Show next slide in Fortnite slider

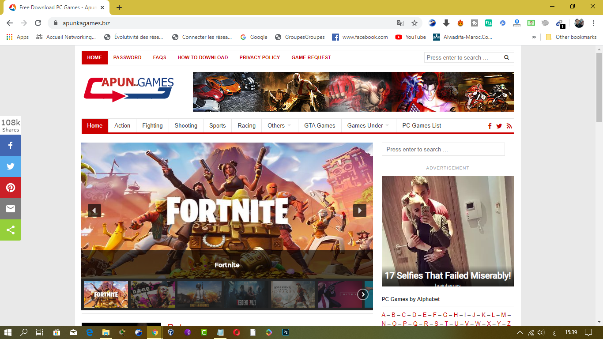pos(360,211)
